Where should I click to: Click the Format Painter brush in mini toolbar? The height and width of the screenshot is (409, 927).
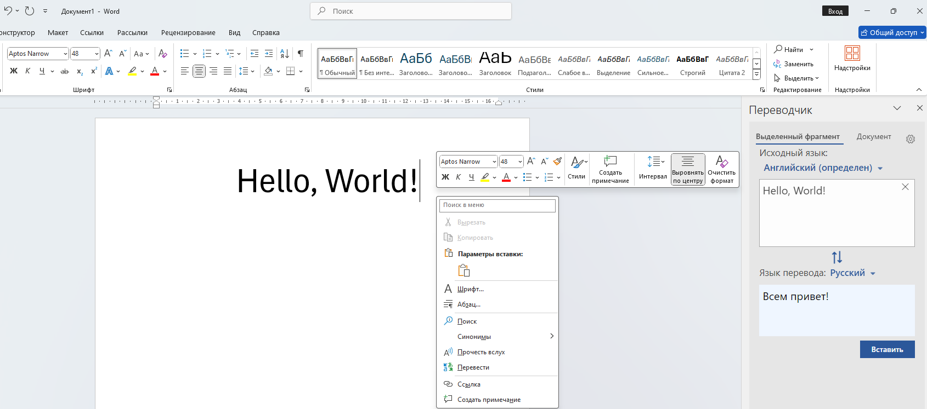[557, 162]
